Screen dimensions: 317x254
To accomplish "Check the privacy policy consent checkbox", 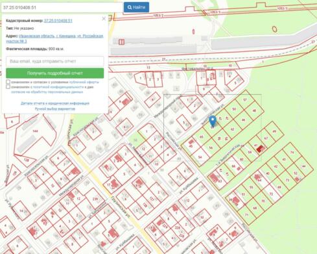I will [8, 87].
